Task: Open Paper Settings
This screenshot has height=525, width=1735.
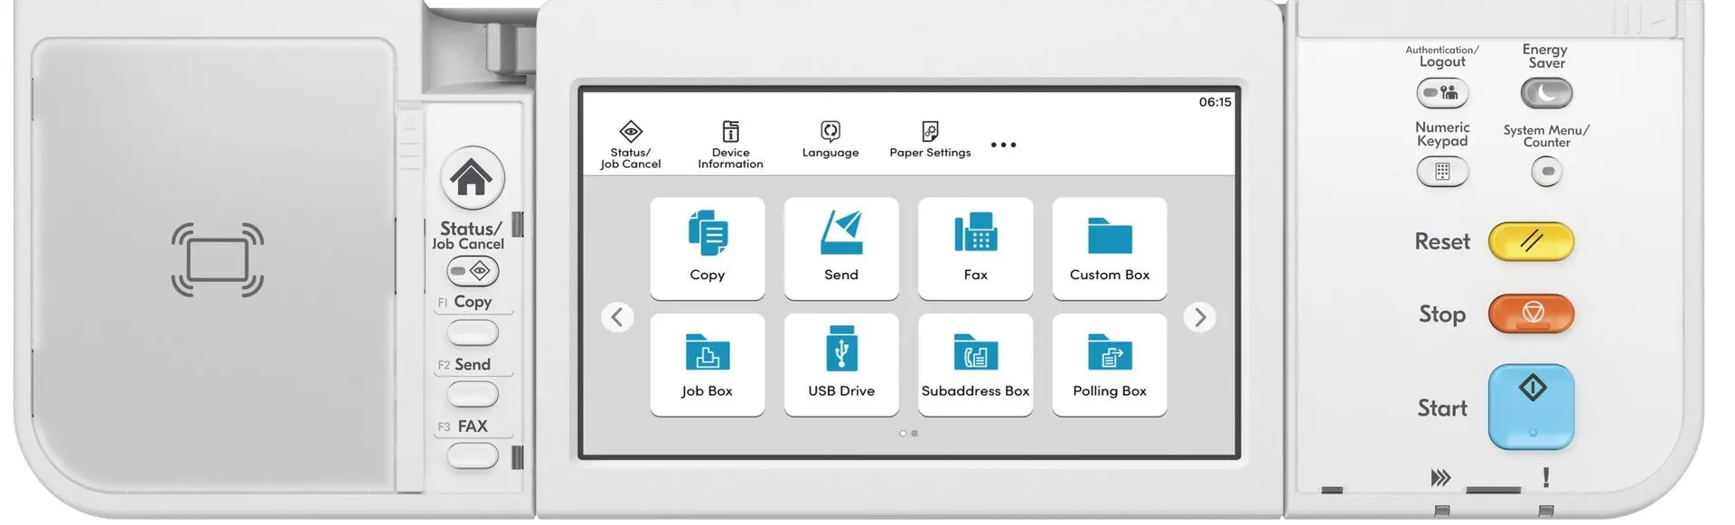Action: click(930, 140)
